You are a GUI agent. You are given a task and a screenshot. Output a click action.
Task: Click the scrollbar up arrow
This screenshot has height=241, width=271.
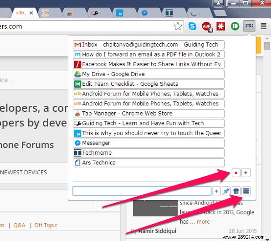coord(267,38)
